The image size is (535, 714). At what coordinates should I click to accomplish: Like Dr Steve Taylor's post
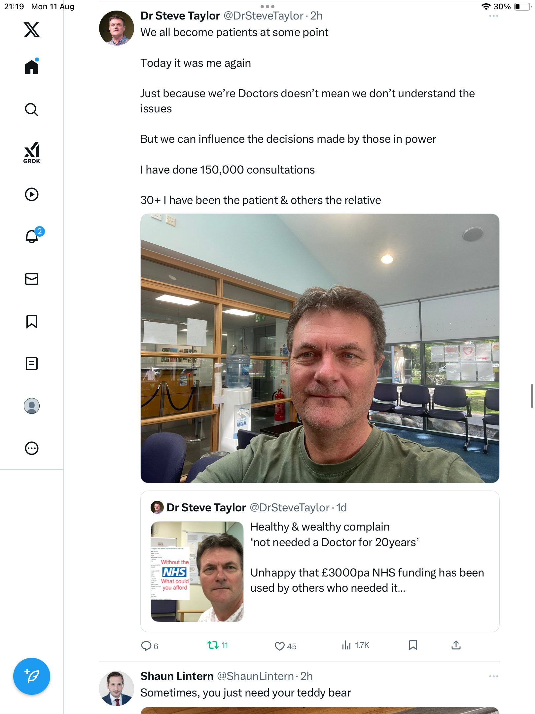[280, 646]
